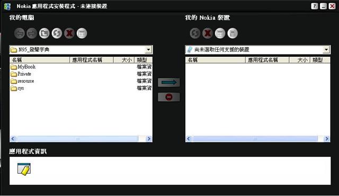
Task: Open the view options icon under 我的 Nokia 裝置
Action: tap(220, 33)
